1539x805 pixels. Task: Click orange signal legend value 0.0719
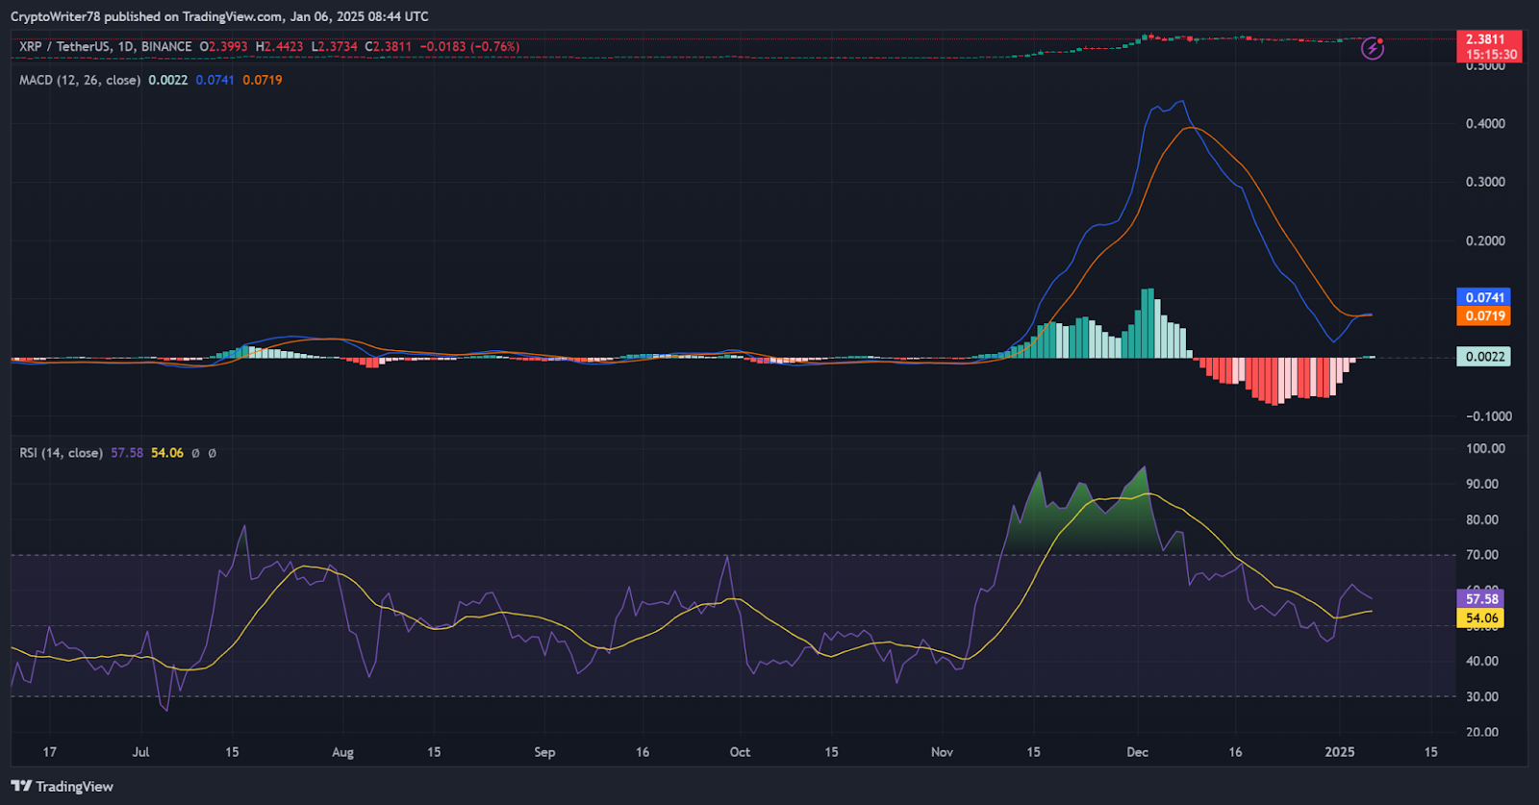click(x=262, y=80)
